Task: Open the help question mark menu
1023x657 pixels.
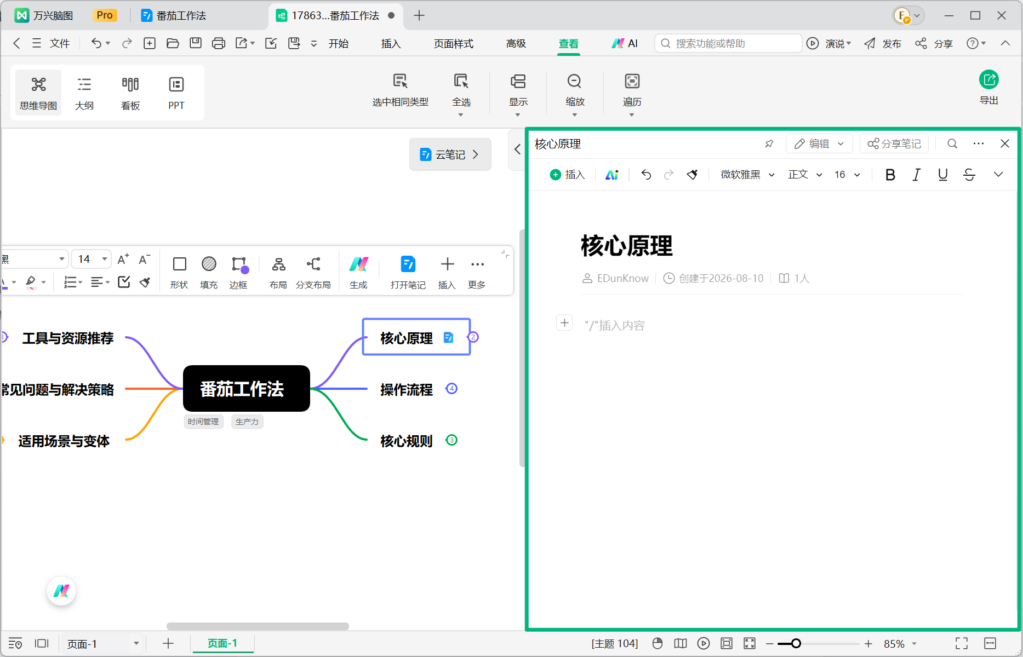Action: click(976, 43)
